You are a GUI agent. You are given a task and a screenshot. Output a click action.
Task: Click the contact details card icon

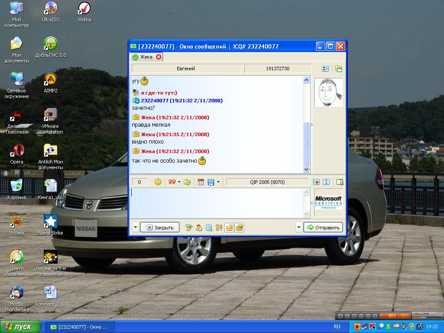pyautogui.click(x=325, y=69)
